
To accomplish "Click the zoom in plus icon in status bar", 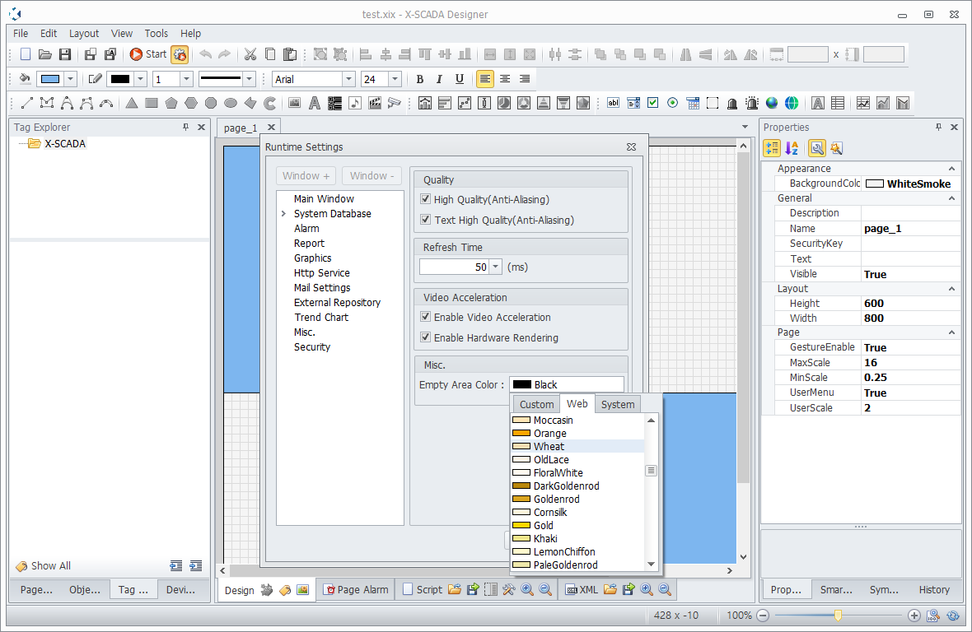I will point(914,616).
